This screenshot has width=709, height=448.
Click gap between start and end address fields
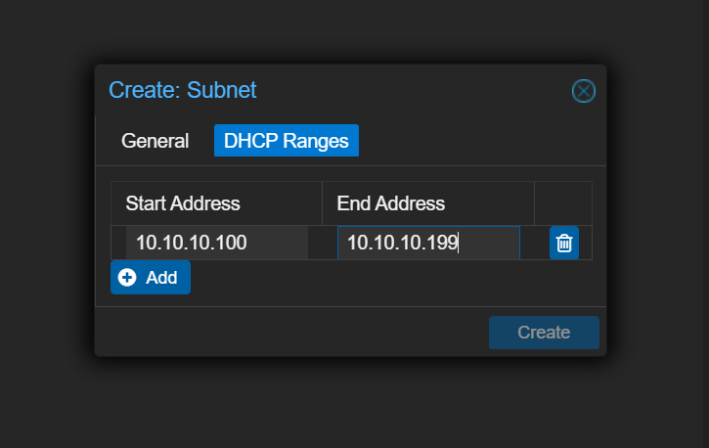click(x=323, y=244)
